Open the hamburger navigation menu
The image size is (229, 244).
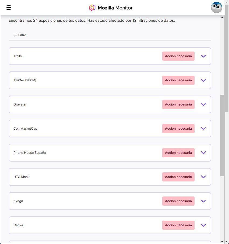[x=9, y=7]
